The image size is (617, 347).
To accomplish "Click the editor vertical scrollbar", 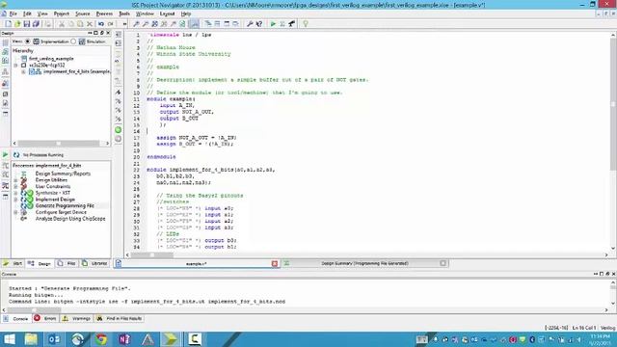I will 613,104.
